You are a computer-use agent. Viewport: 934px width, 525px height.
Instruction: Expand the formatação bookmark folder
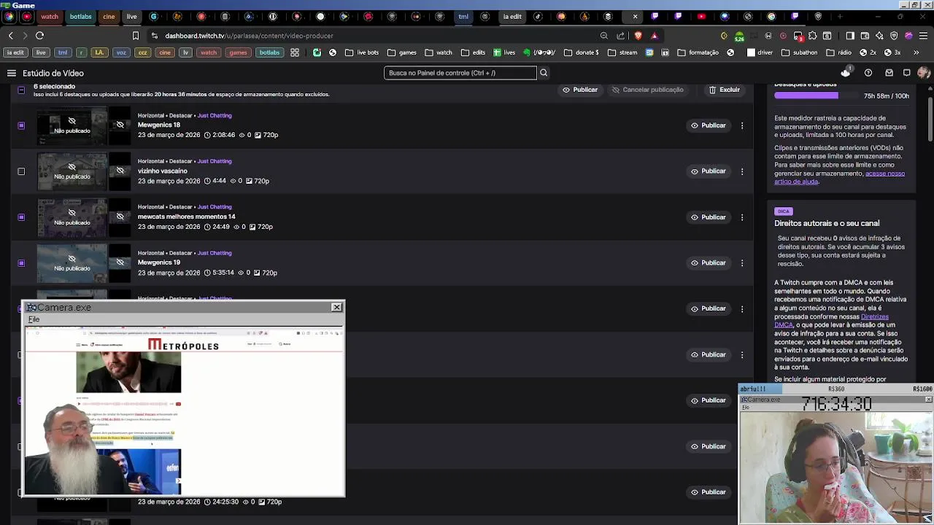(698, 52)
